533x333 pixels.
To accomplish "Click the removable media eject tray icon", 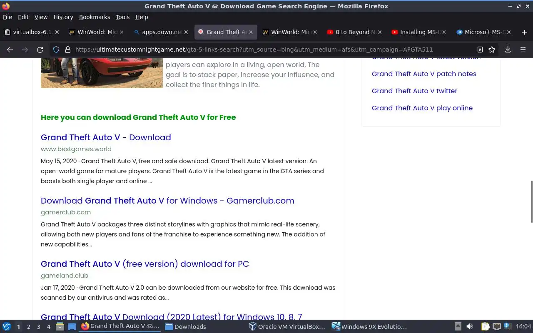I will 458,327.
